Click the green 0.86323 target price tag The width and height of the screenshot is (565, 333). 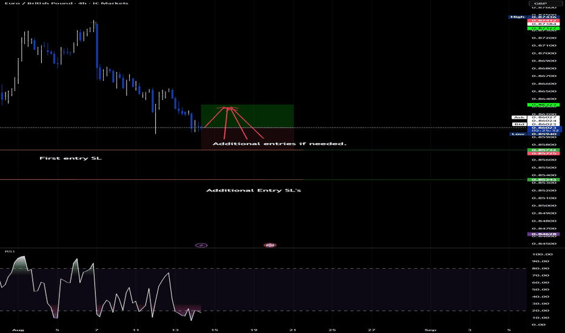pos(543,105)
